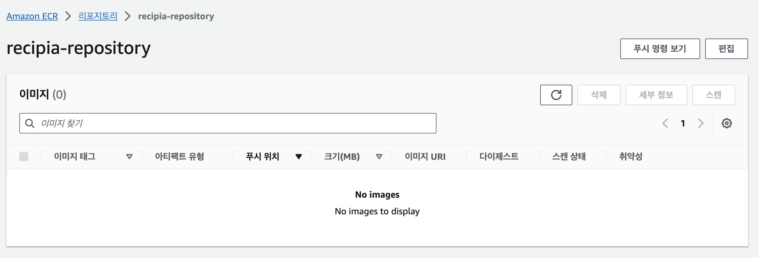The image size is (759, 258).
Task: Click the 삭제 delete button
Action: pos(599,95)
